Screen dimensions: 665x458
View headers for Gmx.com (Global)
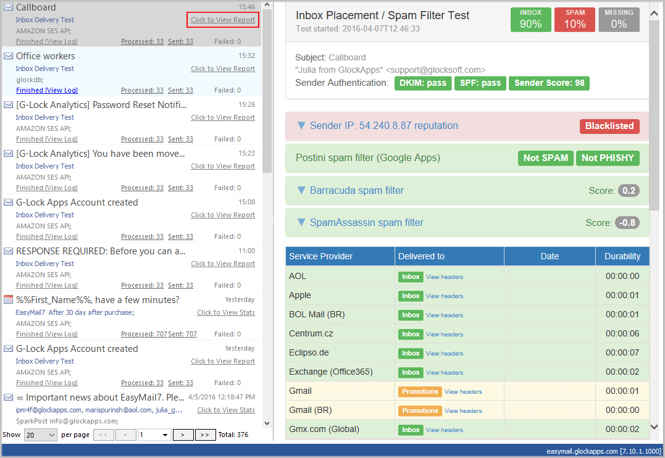point(445,430)
